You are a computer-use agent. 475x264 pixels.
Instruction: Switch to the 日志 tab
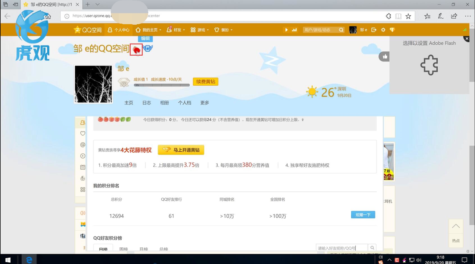(147, 103)
